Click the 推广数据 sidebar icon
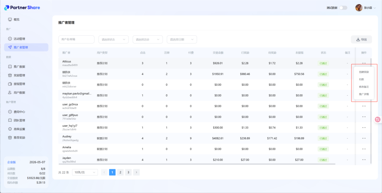Viewport: 382px width, 193px height. (10, 67)
